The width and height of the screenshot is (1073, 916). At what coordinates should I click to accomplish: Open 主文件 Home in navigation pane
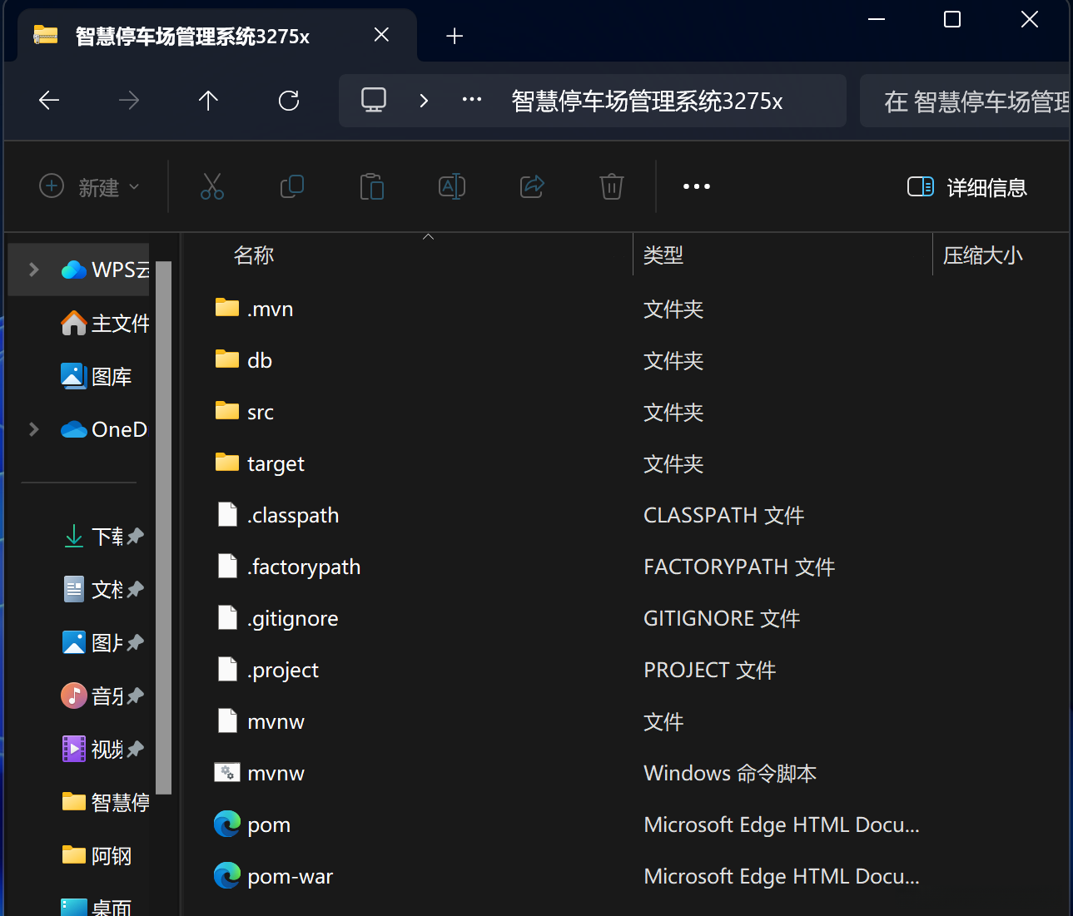105,323
